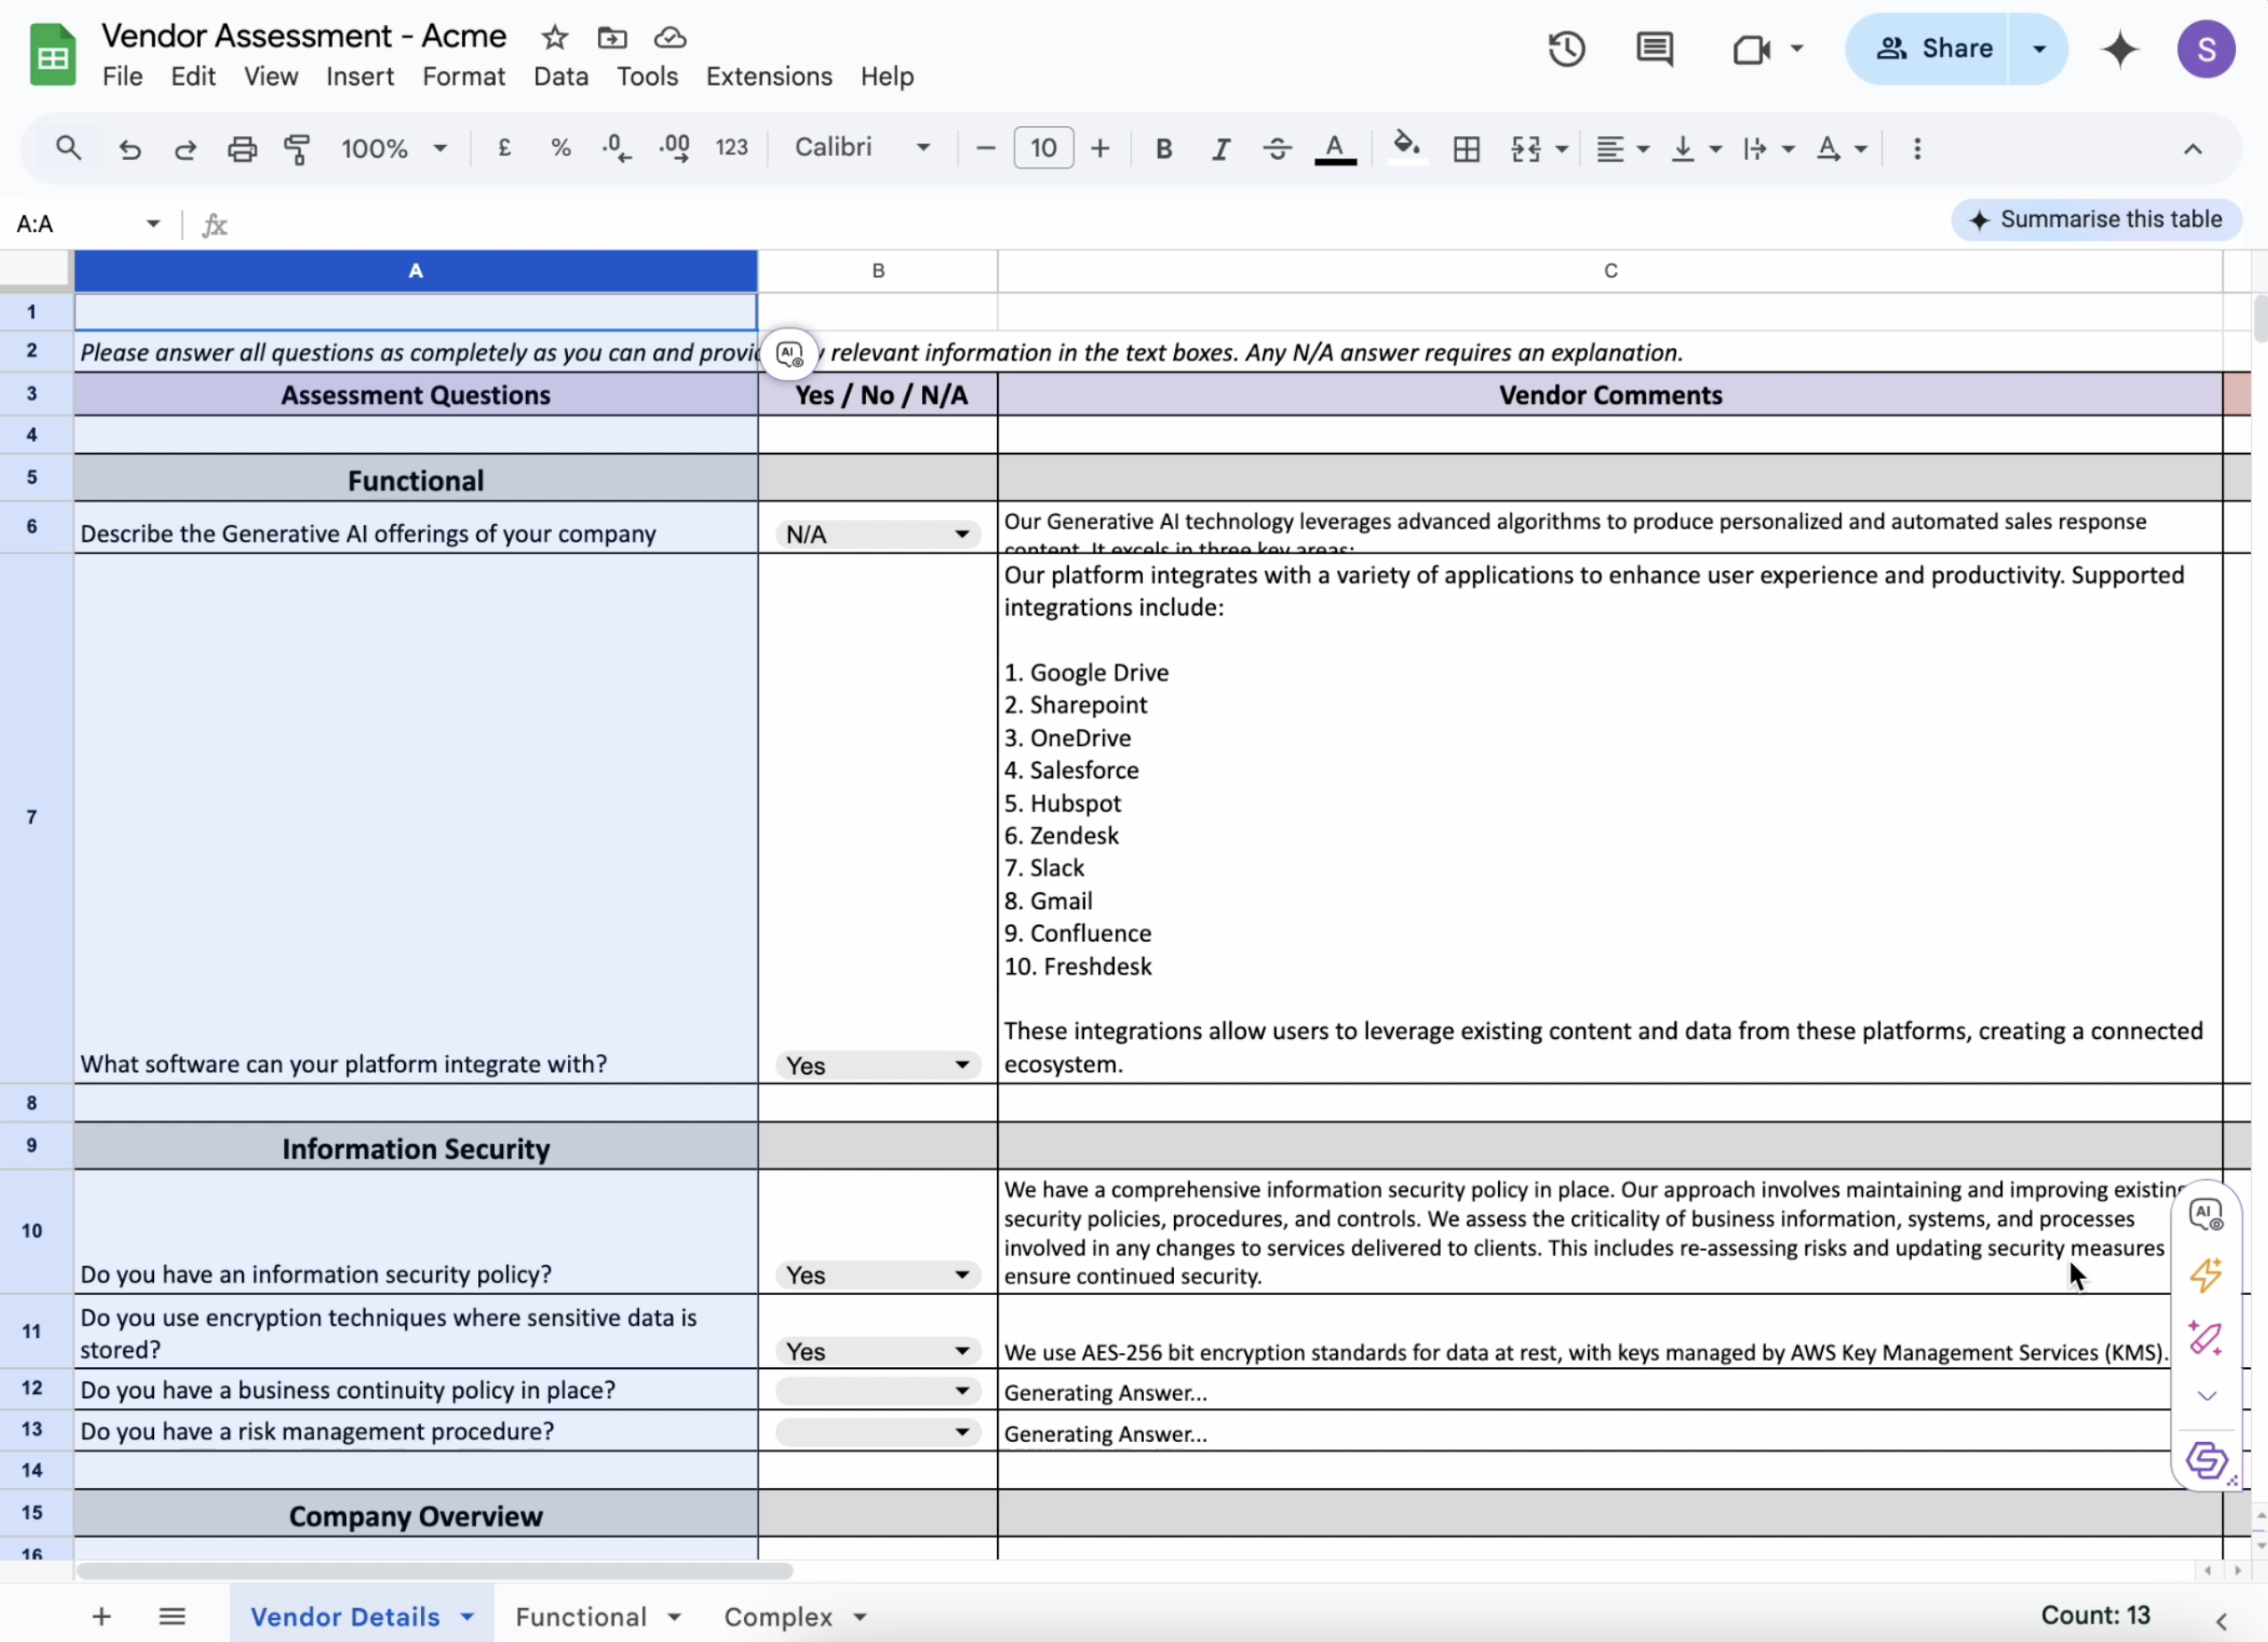Click the font size input field
This screenshot has width=2268, height=1642.
(x=1043, y=149)
